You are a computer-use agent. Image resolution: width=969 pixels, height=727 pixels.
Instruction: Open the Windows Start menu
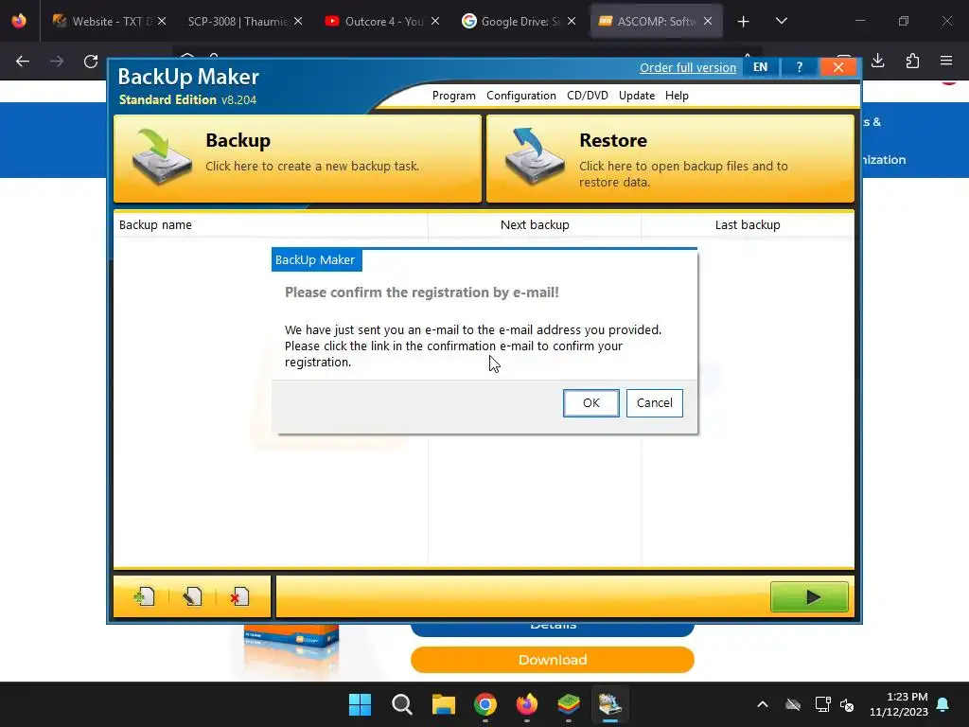[361, 704]
